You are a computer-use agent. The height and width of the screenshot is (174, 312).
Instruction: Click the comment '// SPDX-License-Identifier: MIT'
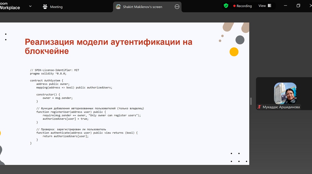pyautogui.click(x=54, y=70)
